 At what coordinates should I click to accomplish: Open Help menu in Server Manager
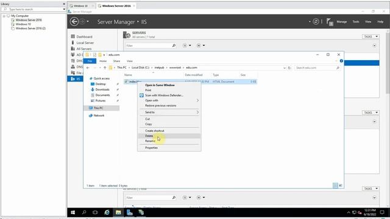click(380, 22)
